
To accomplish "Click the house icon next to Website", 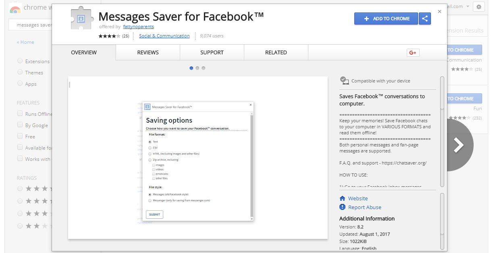I will (343, 198).
